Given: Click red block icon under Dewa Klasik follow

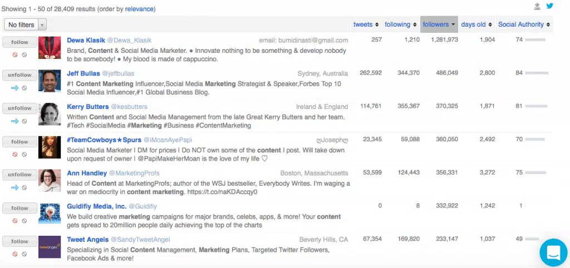Looking at the screenshot, I should pyautogui.click(x=15, y=54).
